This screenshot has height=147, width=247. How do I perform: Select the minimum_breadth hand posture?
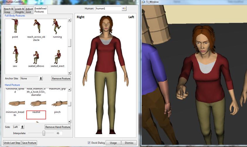tap(15, 104)
